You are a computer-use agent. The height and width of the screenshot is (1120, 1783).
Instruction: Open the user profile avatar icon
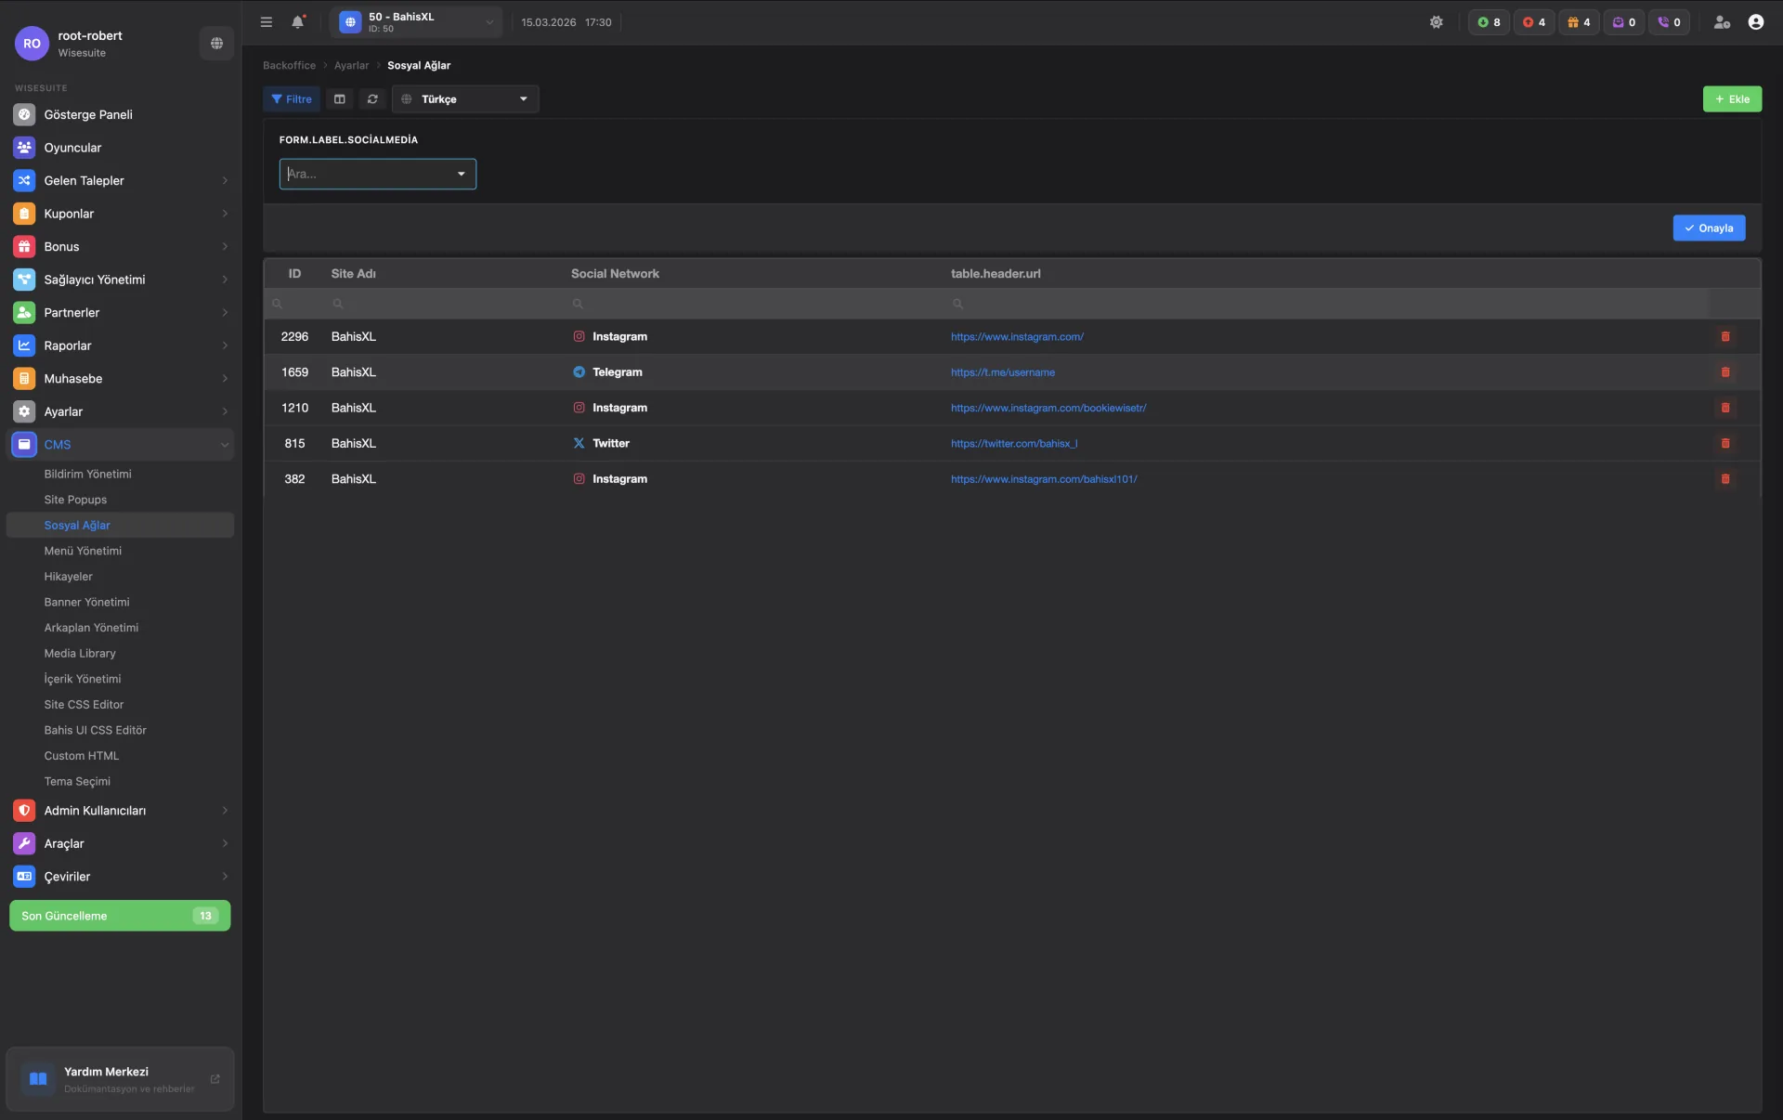pyautogui.click(x=1755, y=22)
